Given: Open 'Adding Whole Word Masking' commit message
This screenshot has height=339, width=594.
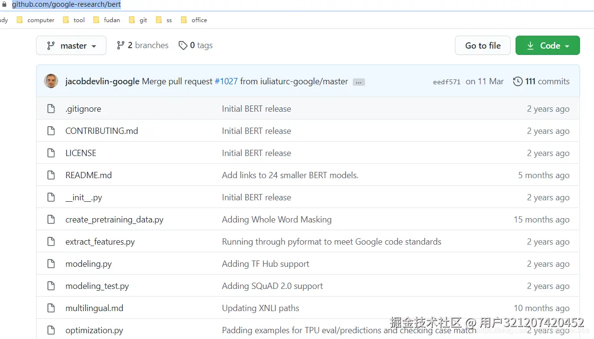Looking at the screenshot, I should click(x=277, y=220).
